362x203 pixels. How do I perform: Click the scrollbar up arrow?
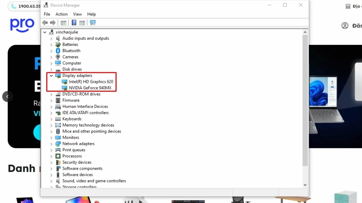click(305, 32)
